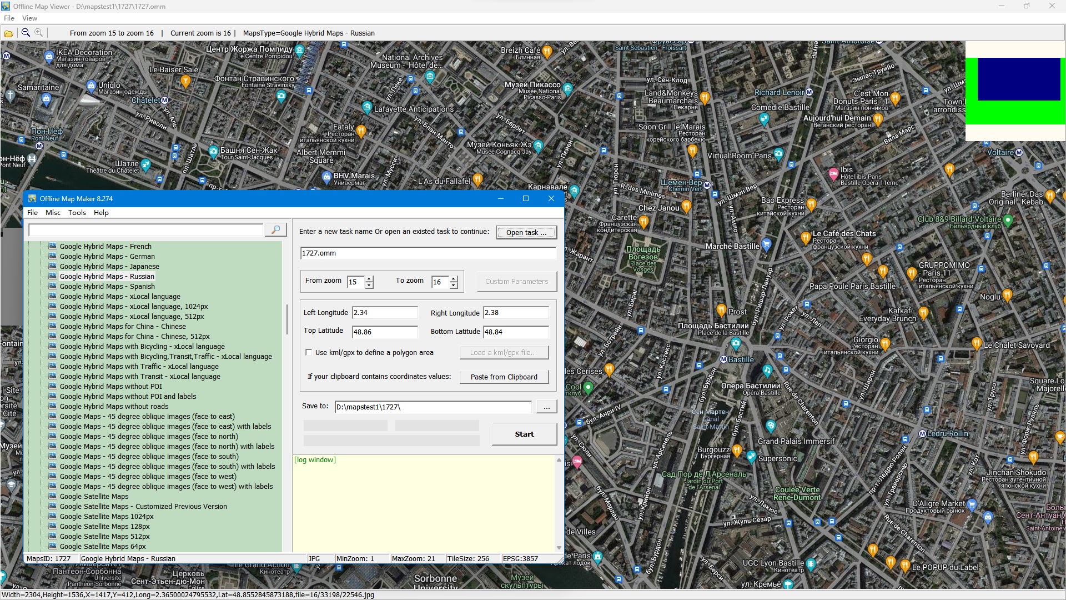Click icon of Google Hybrid Maps - xLocal language
Viewport: 1066px width, 600px height.
[53, 297]
